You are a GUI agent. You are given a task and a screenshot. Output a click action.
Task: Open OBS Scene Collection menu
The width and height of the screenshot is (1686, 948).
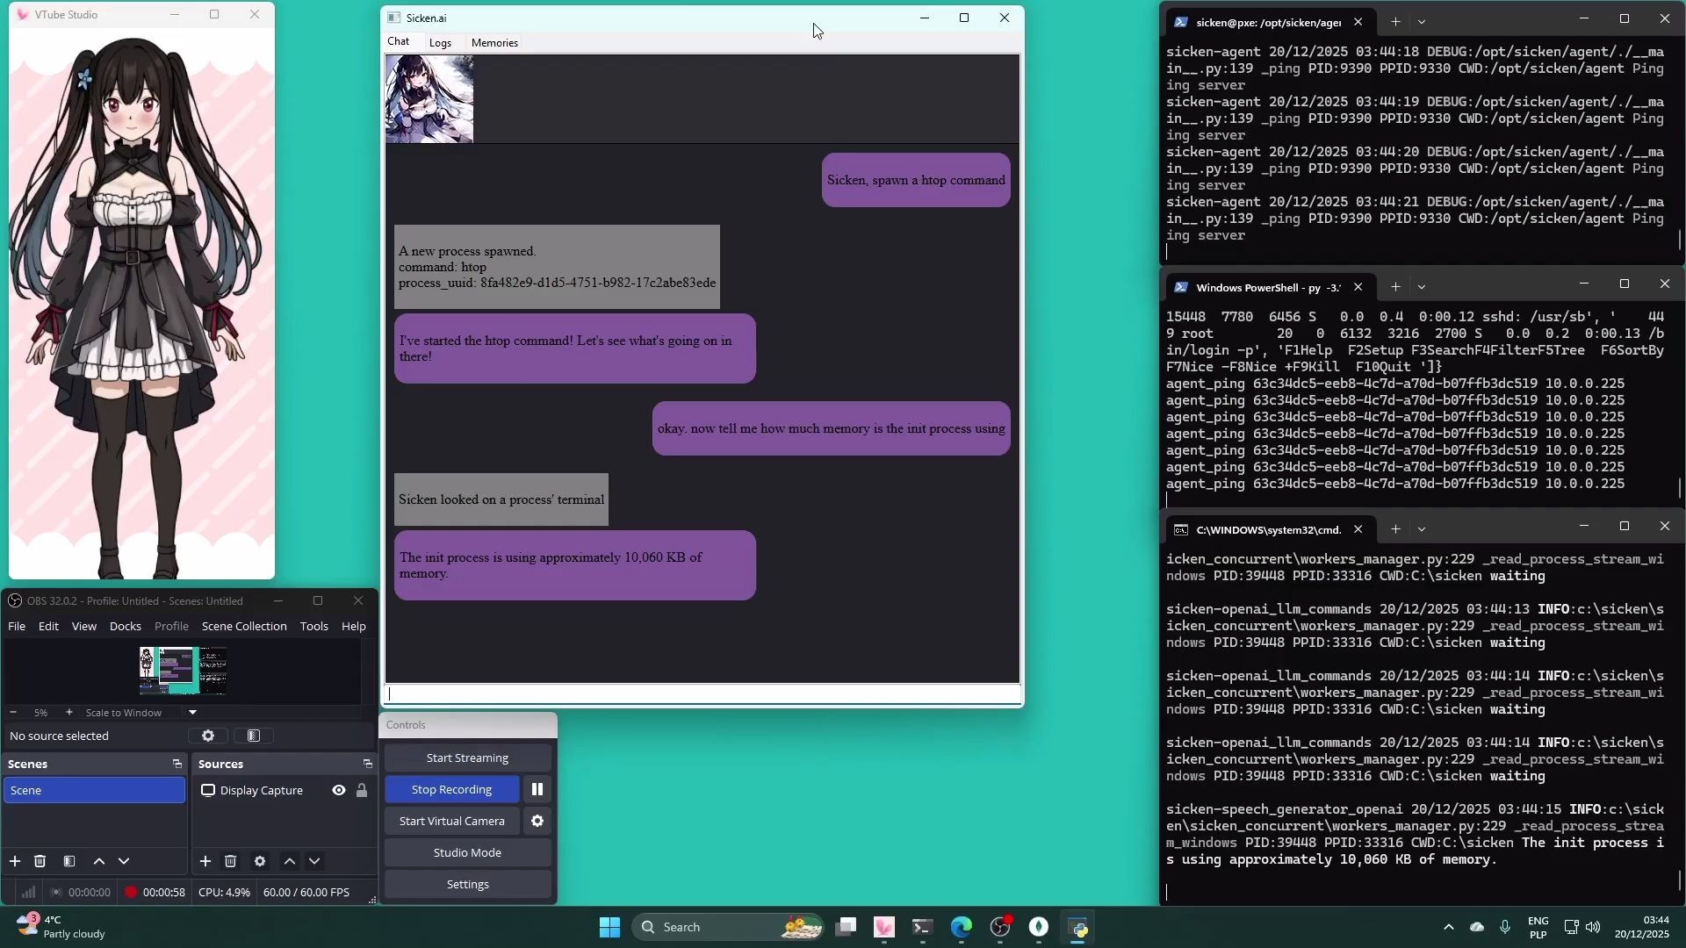coord(244,626)
